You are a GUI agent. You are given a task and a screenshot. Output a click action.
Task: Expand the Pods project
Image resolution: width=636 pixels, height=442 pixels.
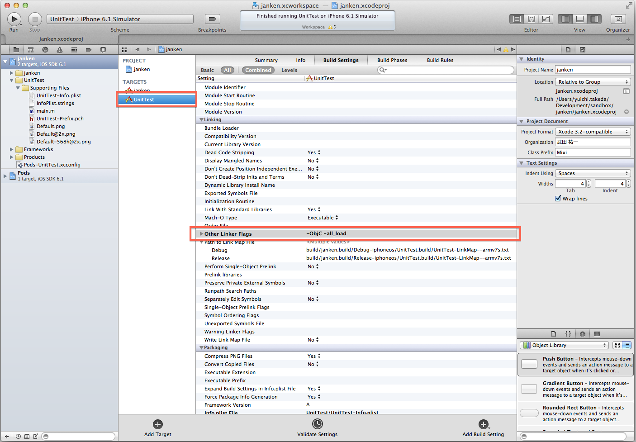[5, 176]
